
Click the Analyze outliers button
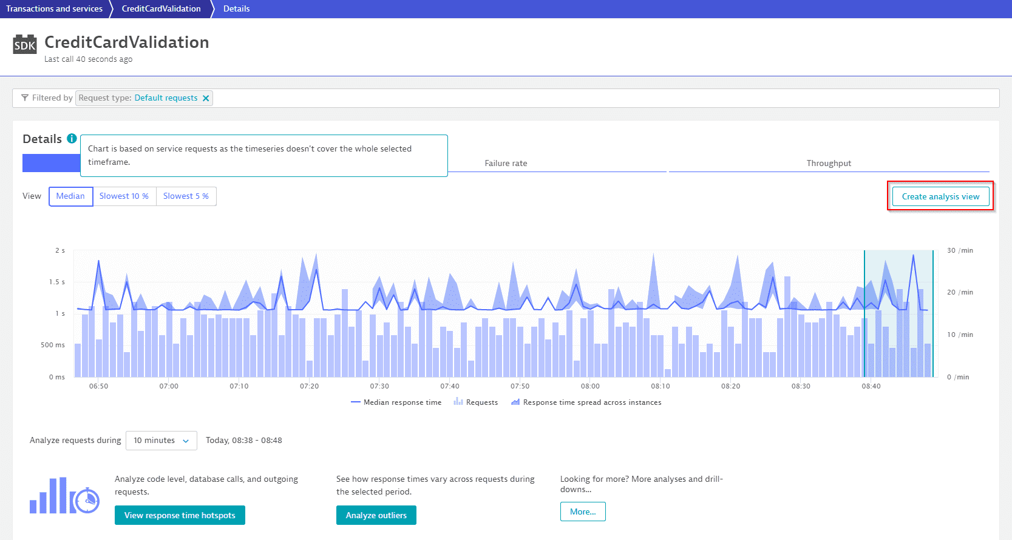(x=376, y=515)
